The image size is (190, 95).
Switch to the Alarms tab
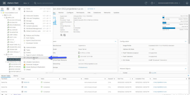tap(16, 76)
